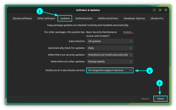Switch to the Developer Options tab
Image resolution: width=176 pixels, height=110 pixels.
point(134,18)
